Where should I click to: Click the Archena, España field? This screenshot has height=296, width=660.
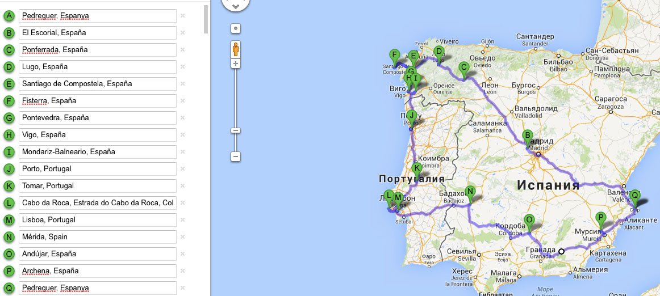tap(97, 271)
